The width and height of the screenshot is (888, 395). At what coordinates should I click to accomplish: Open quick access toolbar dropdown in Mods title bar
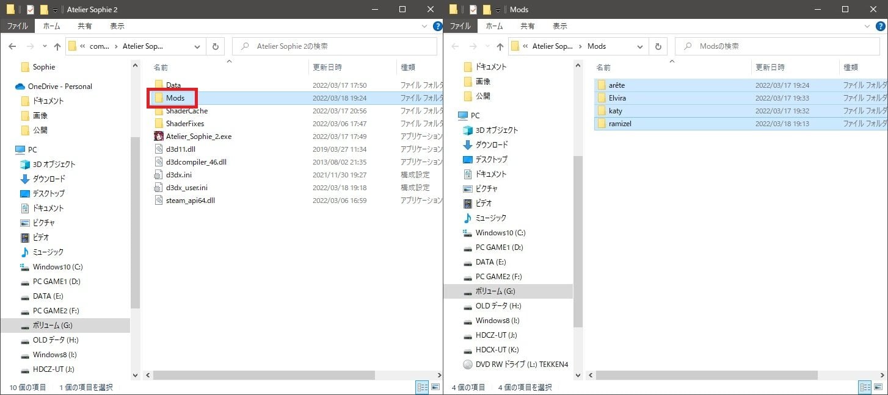point(498,10)
